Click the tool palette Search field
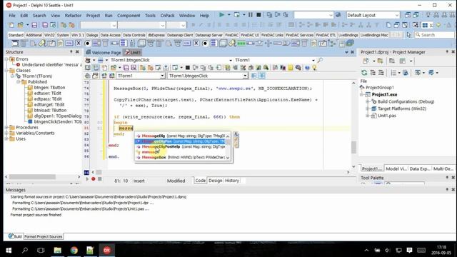Screen dimensions: 457x257 point(434,35)
